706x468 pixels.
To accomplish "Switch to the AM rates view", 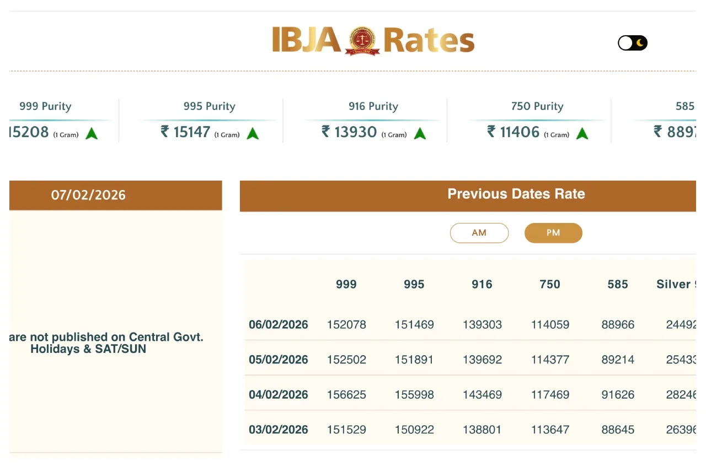I will (479, 232).
